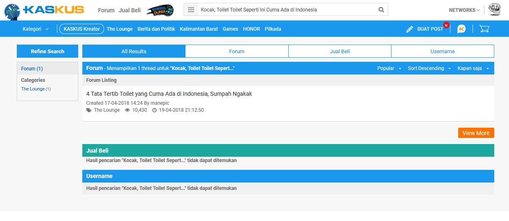Open The Lounge tag under thread
This screenshot has height=221, width=509.
click(106, 110)
